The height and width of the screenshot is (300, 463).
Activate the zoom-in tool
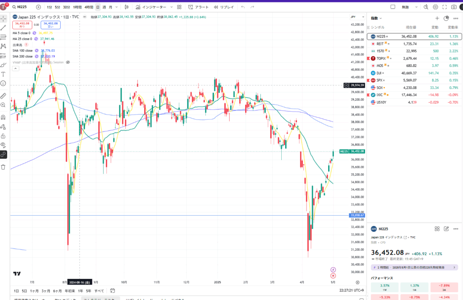(x=3, y=105)
